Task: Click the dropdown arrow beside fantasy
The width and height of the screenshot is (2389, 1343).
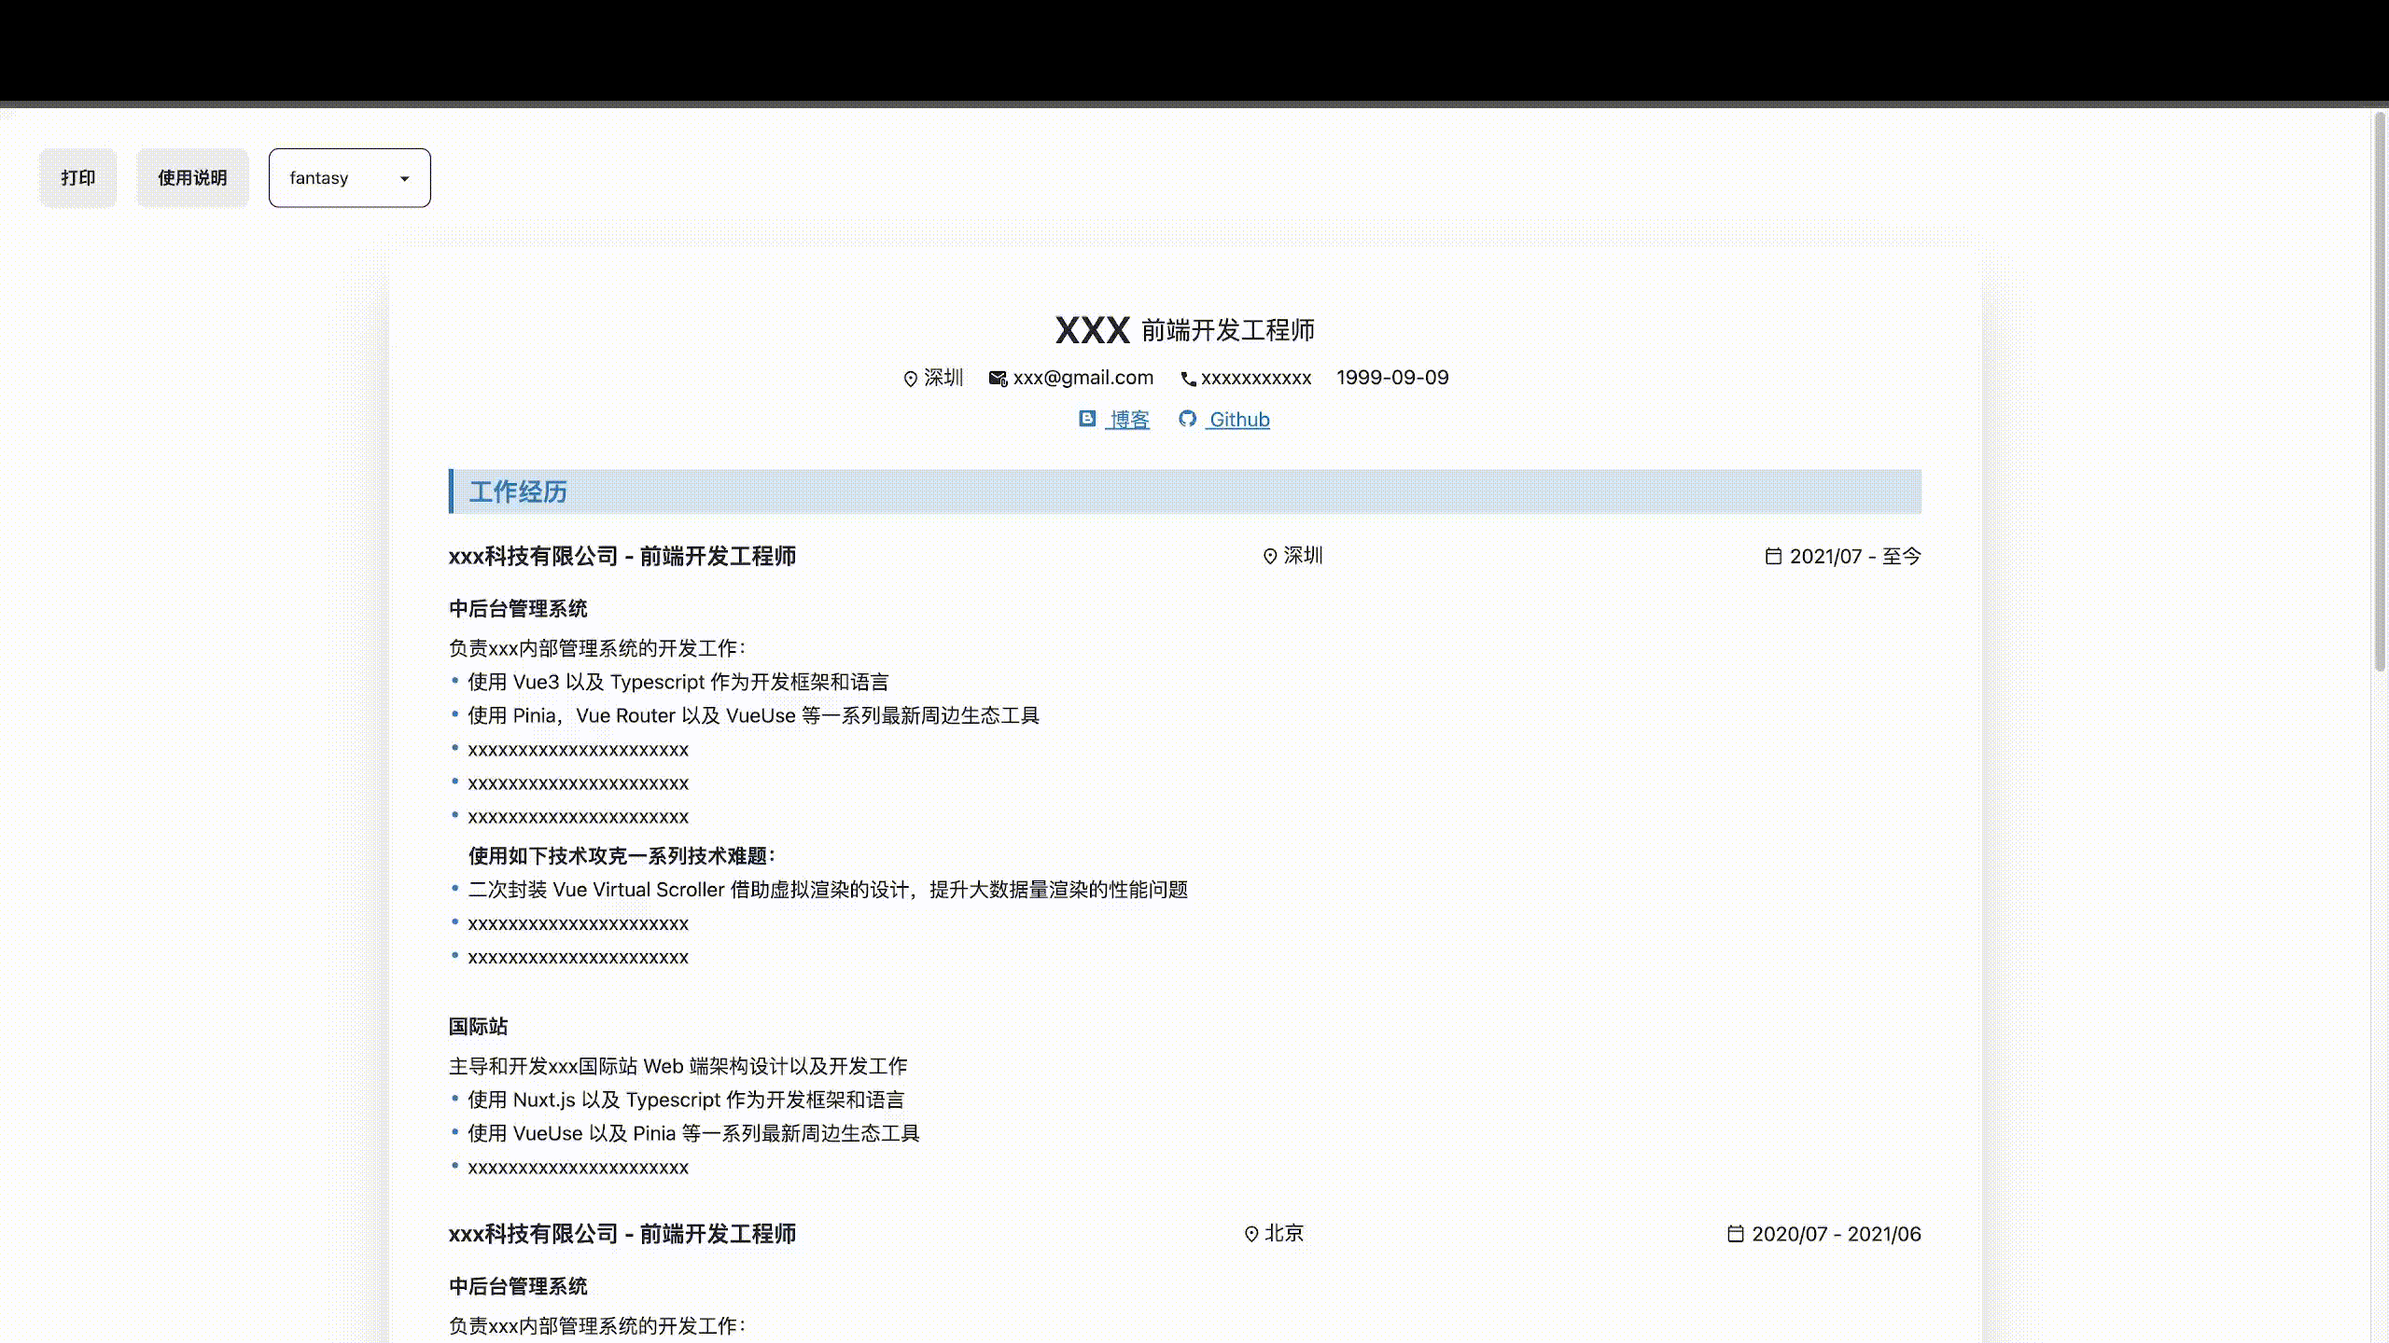Action: 404,178
